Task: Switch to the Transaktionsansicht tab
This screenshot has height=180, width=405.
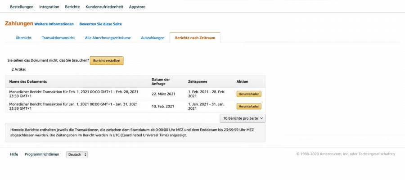Action: (58, 38)
